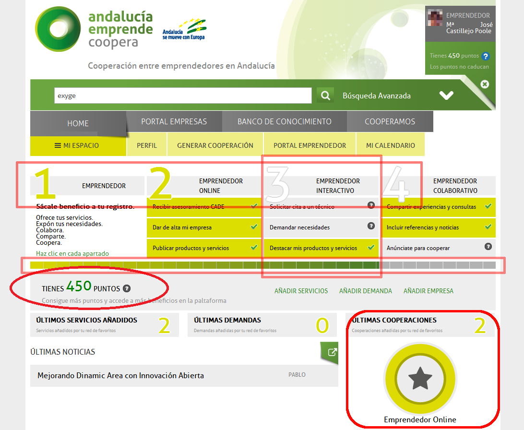Screen dimensions: 524x430
Task: Click the Incluir referencias y noticias item
Action: click(439, 227)
